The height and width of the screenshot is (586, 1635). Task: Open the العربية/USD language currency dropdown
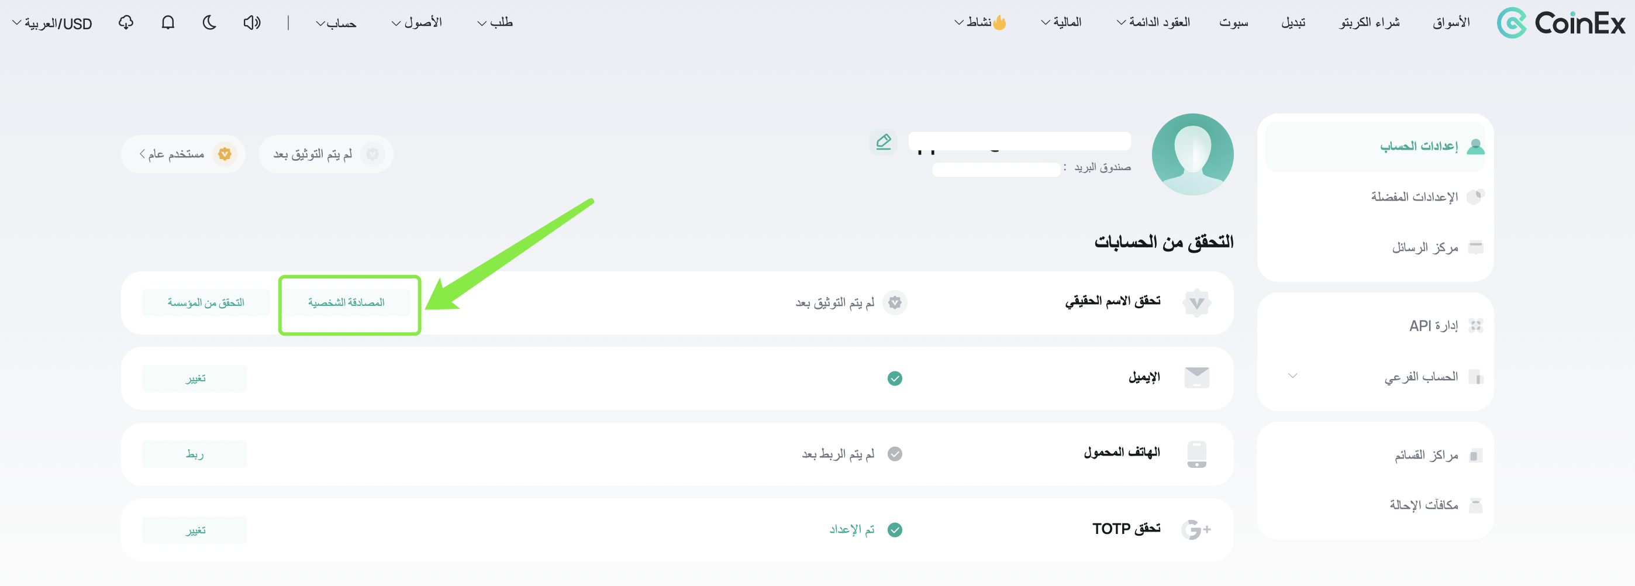point(52,23)
